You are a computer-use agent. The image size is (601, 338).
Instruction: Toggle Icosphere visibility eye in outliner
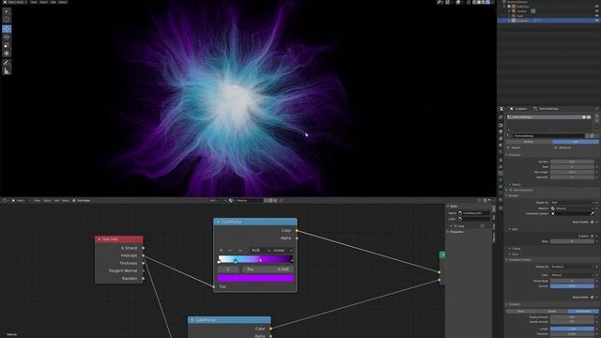click(596, 21)
